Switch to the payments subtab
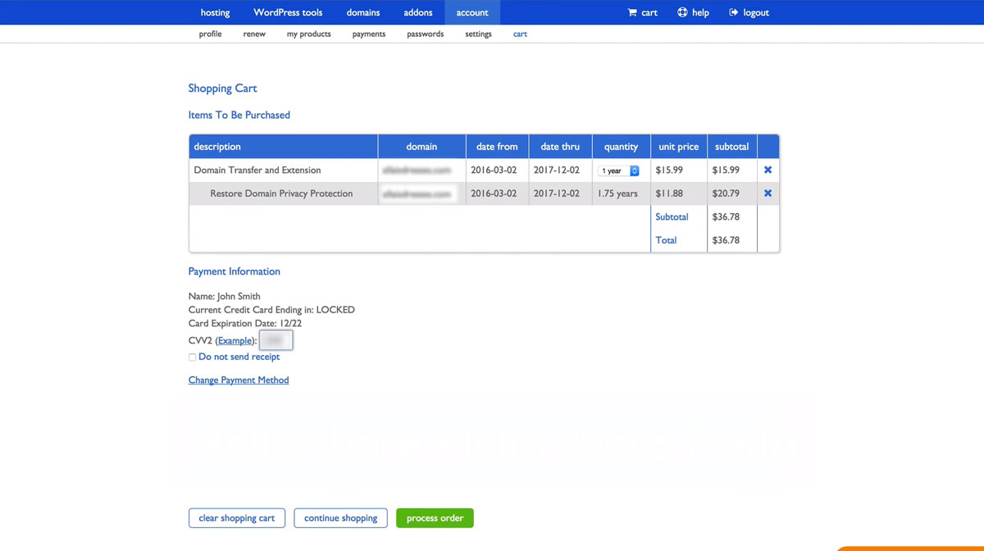 coord(369,34)
